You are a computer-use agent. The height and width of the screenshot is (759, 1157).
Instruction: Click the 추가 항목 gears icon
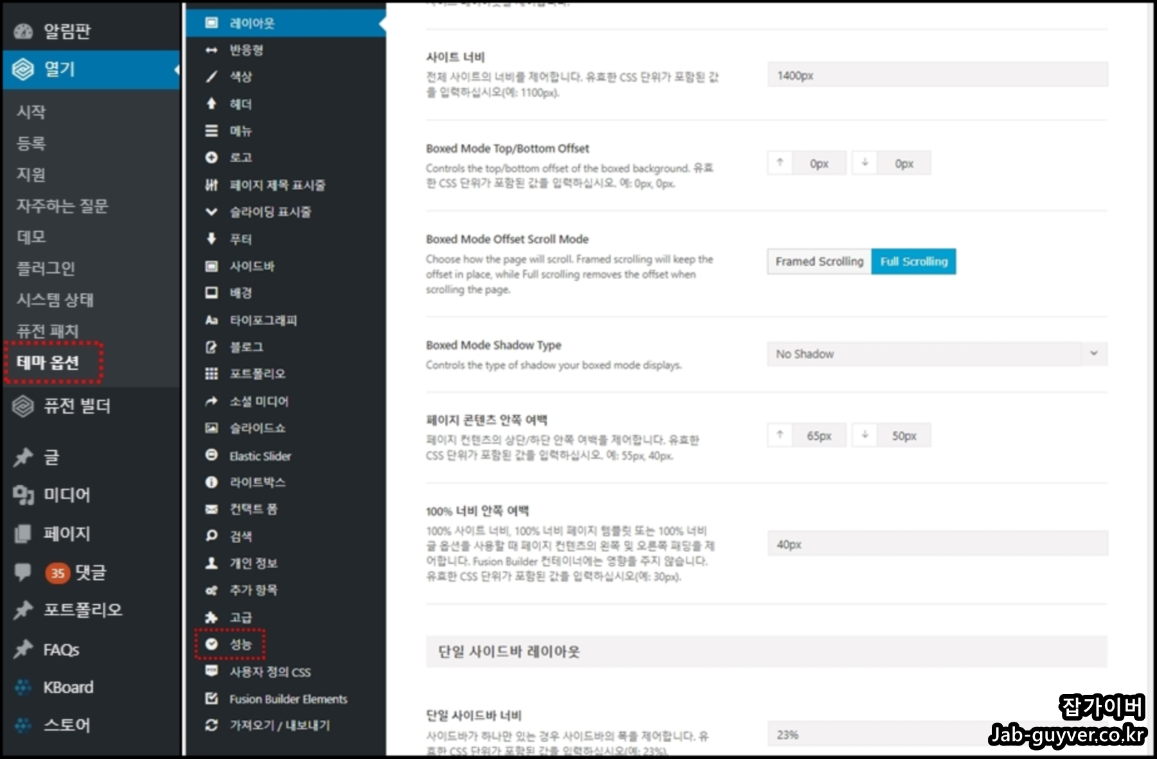(x=211, y=590)
